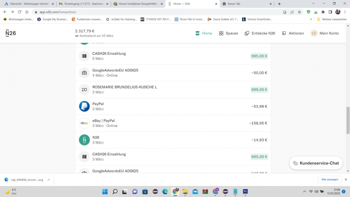The height and width of the screenshot is (197, 350).
Task: Click the eBay logo transaction icon
Action: (x=84, y=123)
